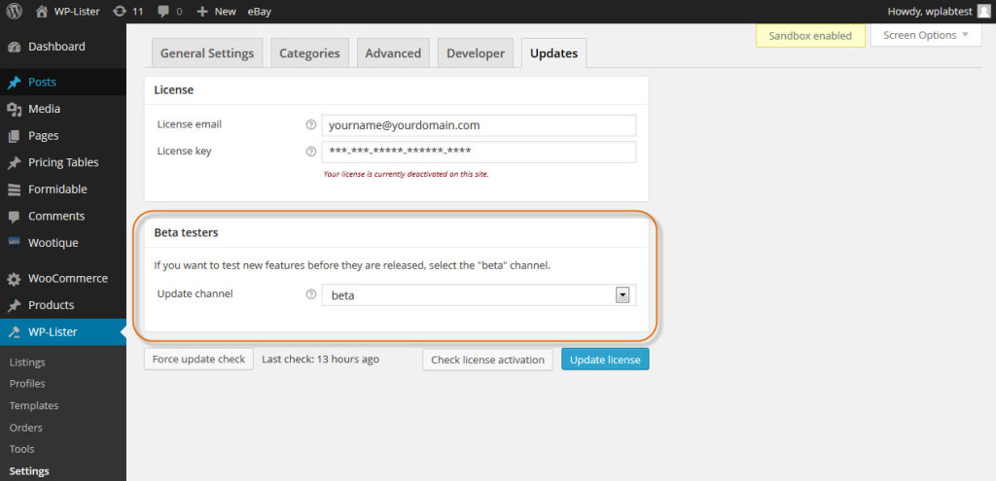Viewport: 996px width, 481px height.
Task: Click the Pricing Tables pin icon
Action: (14, 163)
